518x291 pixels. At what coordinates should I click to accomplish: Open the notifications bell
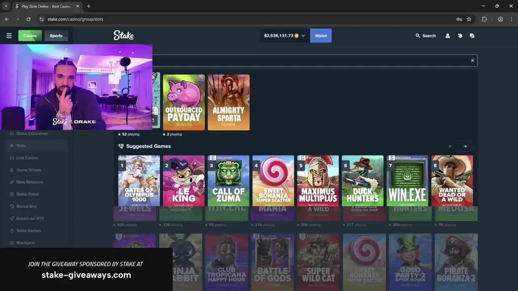[x=460, y=36]
